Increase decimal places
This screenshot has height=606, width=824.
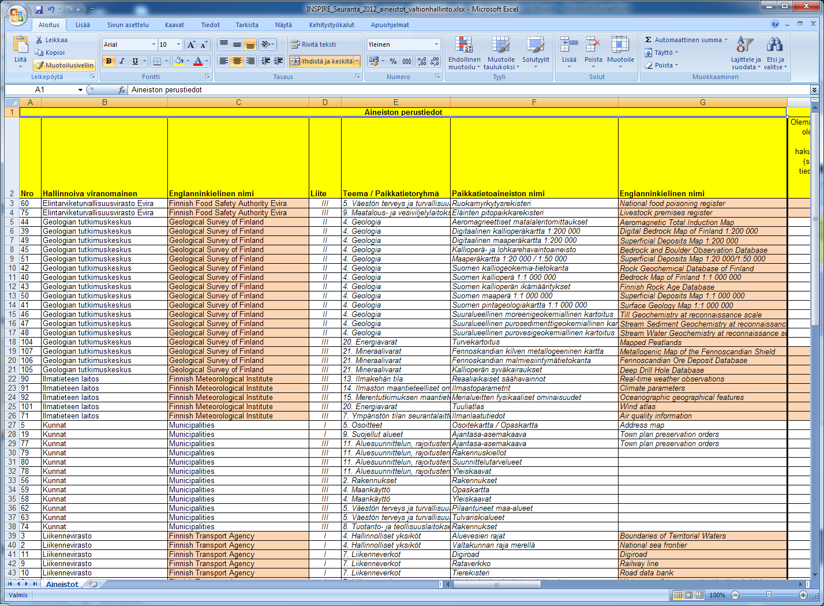[x=421, y=61]
